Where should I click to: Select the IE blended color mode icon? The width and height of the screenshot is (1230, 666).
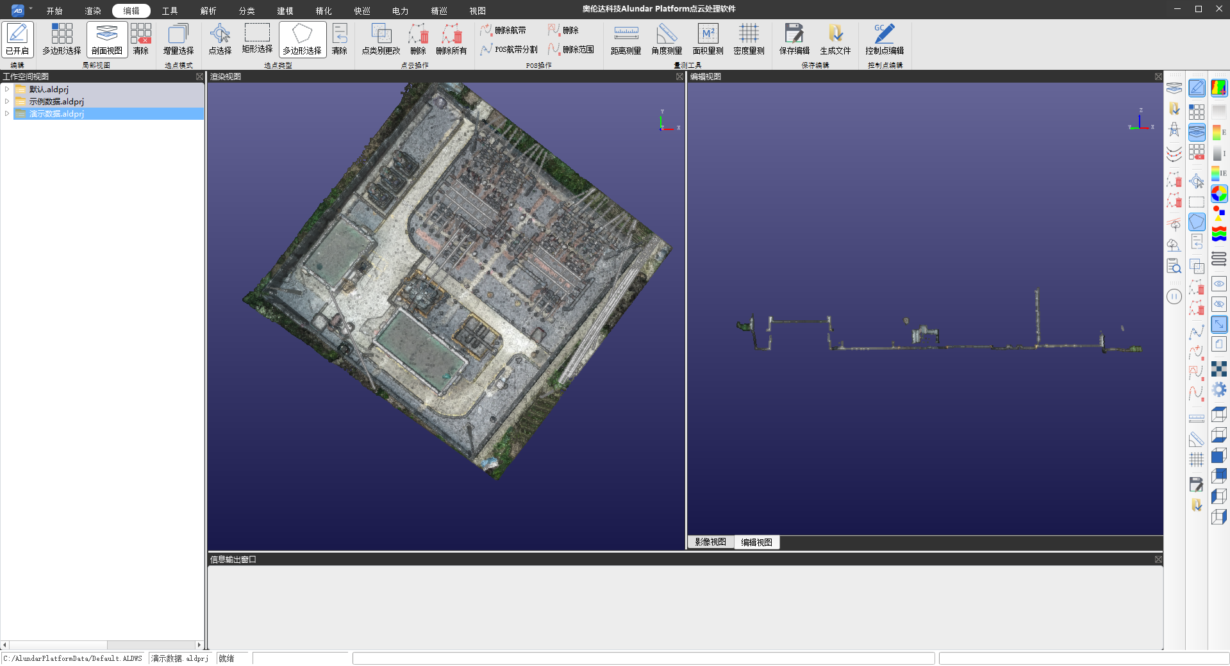(1219, 174)
